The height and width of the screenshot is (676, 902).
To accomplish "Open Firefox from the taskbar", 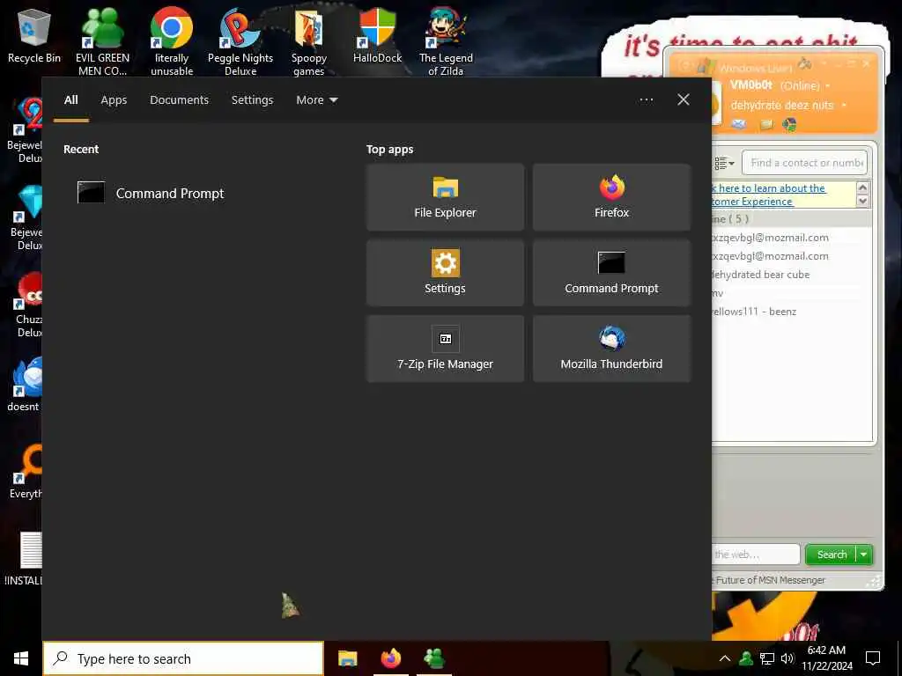I will (391, 658).
